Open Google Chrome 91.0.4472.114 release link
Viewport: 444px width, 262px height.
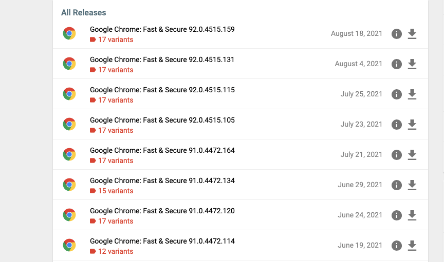[x=162, y=241]
